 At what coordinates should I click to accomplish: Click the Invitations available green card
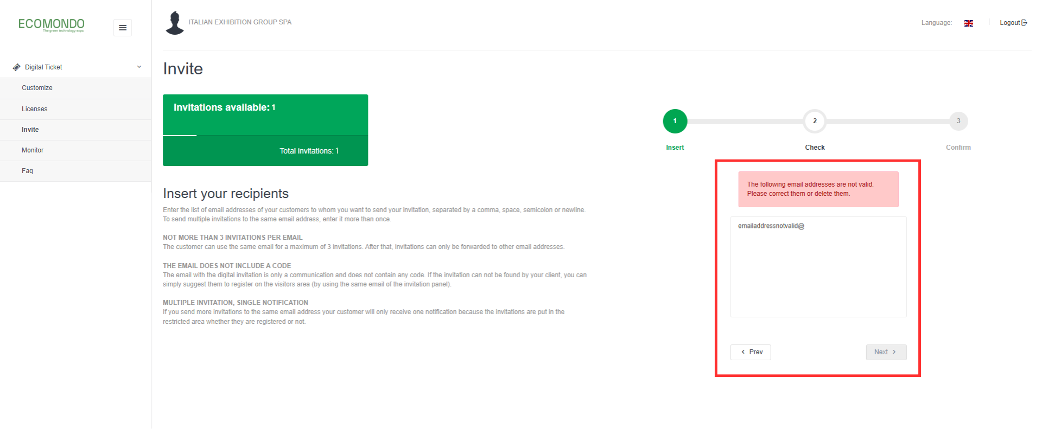[x=265, y=130]
